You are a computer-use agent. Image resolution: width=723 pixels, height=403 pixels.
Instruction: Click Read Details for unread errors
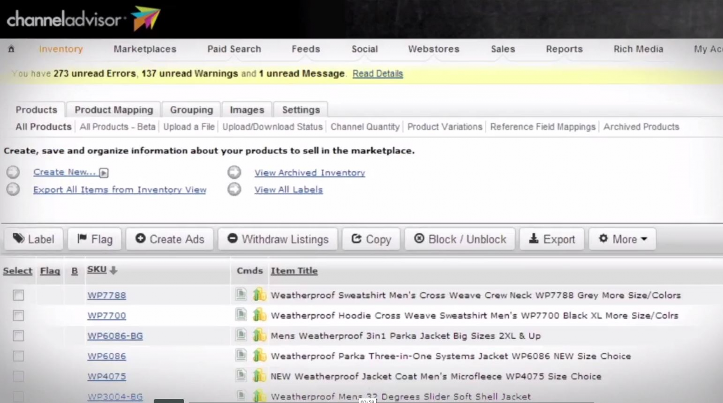377,73
